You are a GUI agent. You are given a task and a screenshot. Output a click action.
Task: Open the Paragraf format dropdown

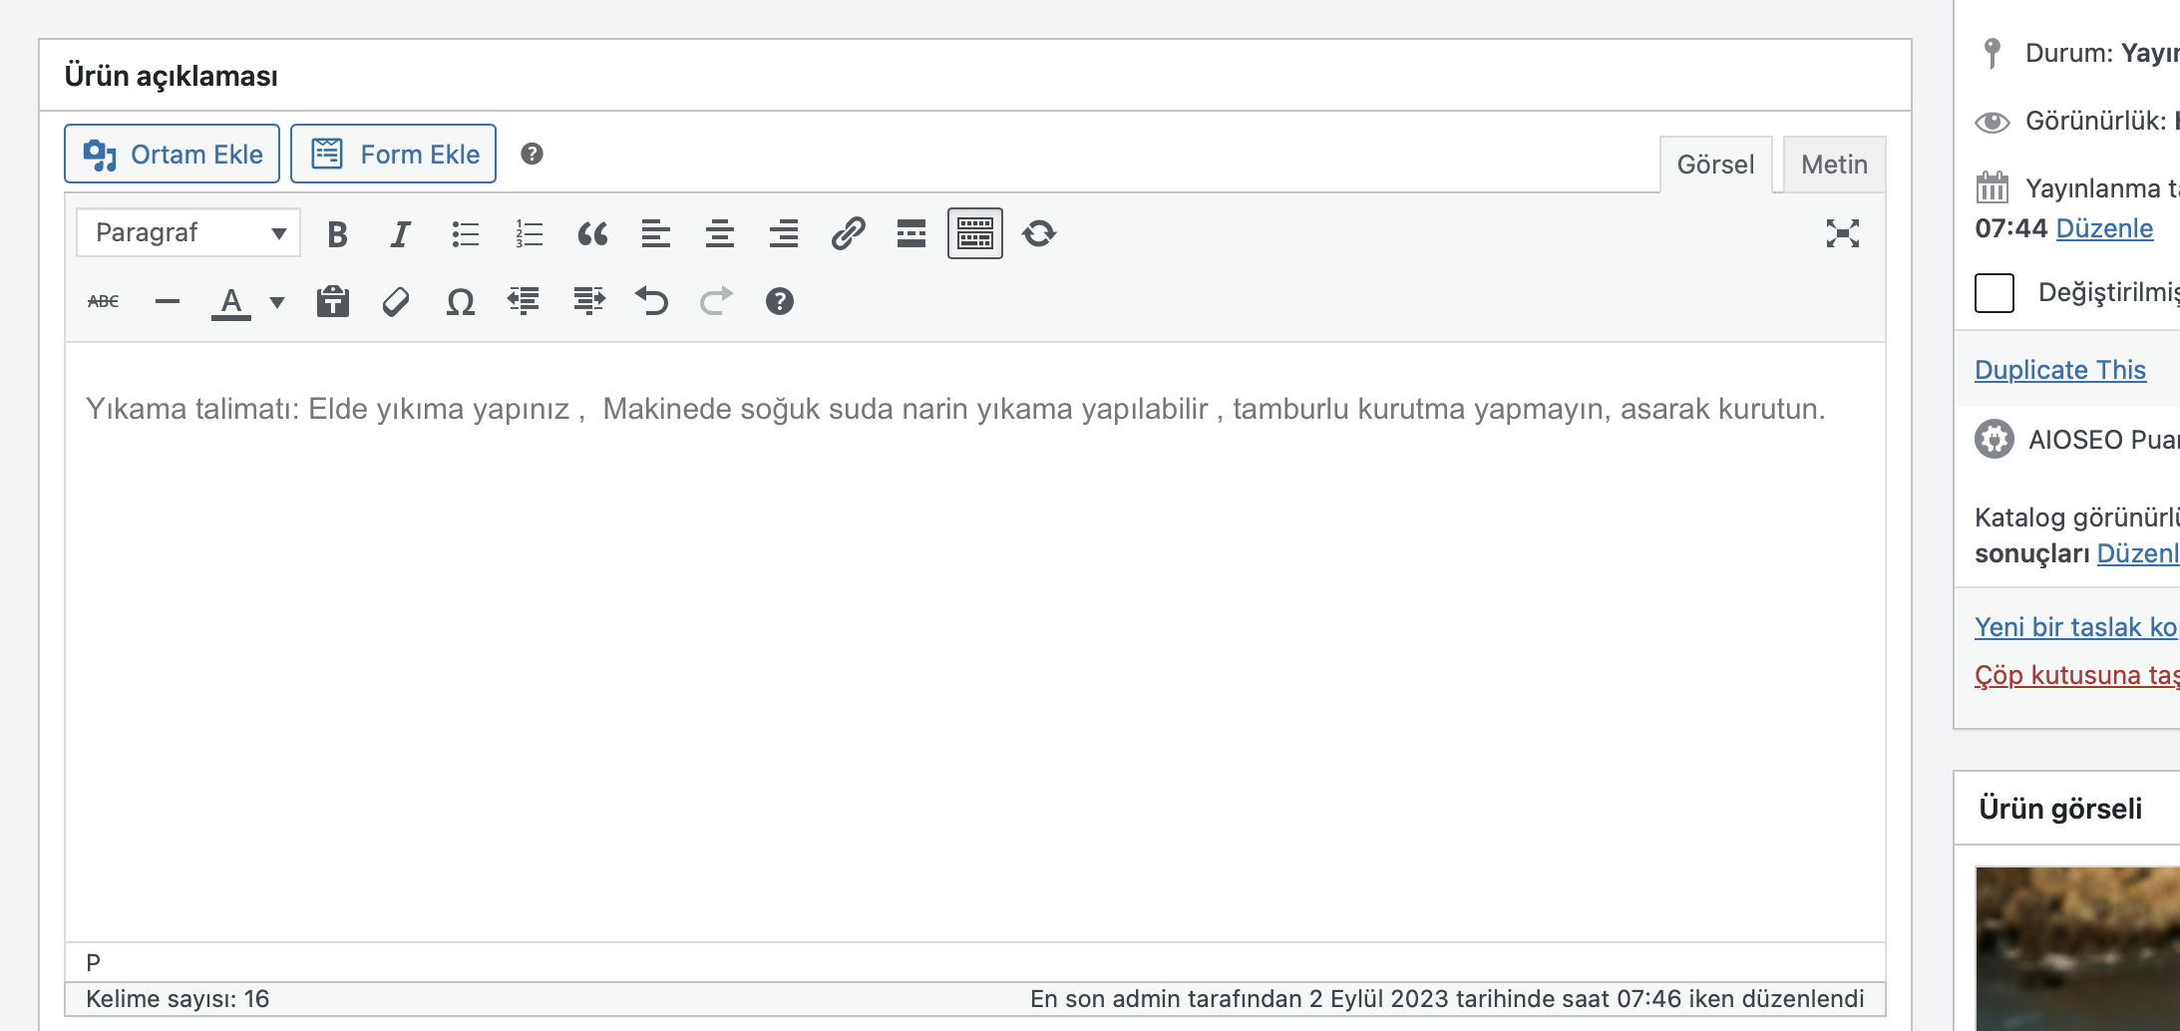pos(188,233)
